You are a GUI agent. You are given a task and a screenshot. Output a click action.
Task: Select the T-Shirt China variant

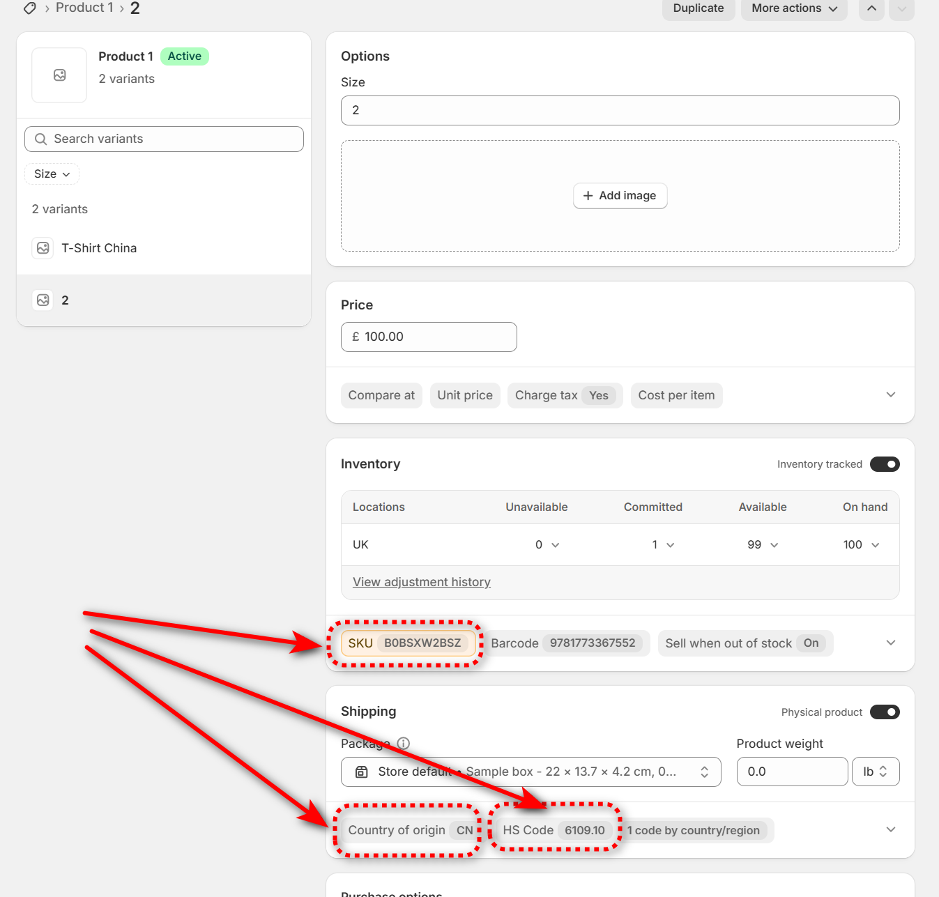point(99,248)
